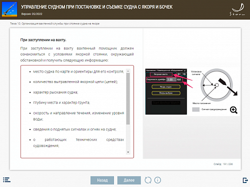
Task: Open the table of contents menu icon
Action: coord(6,180)
